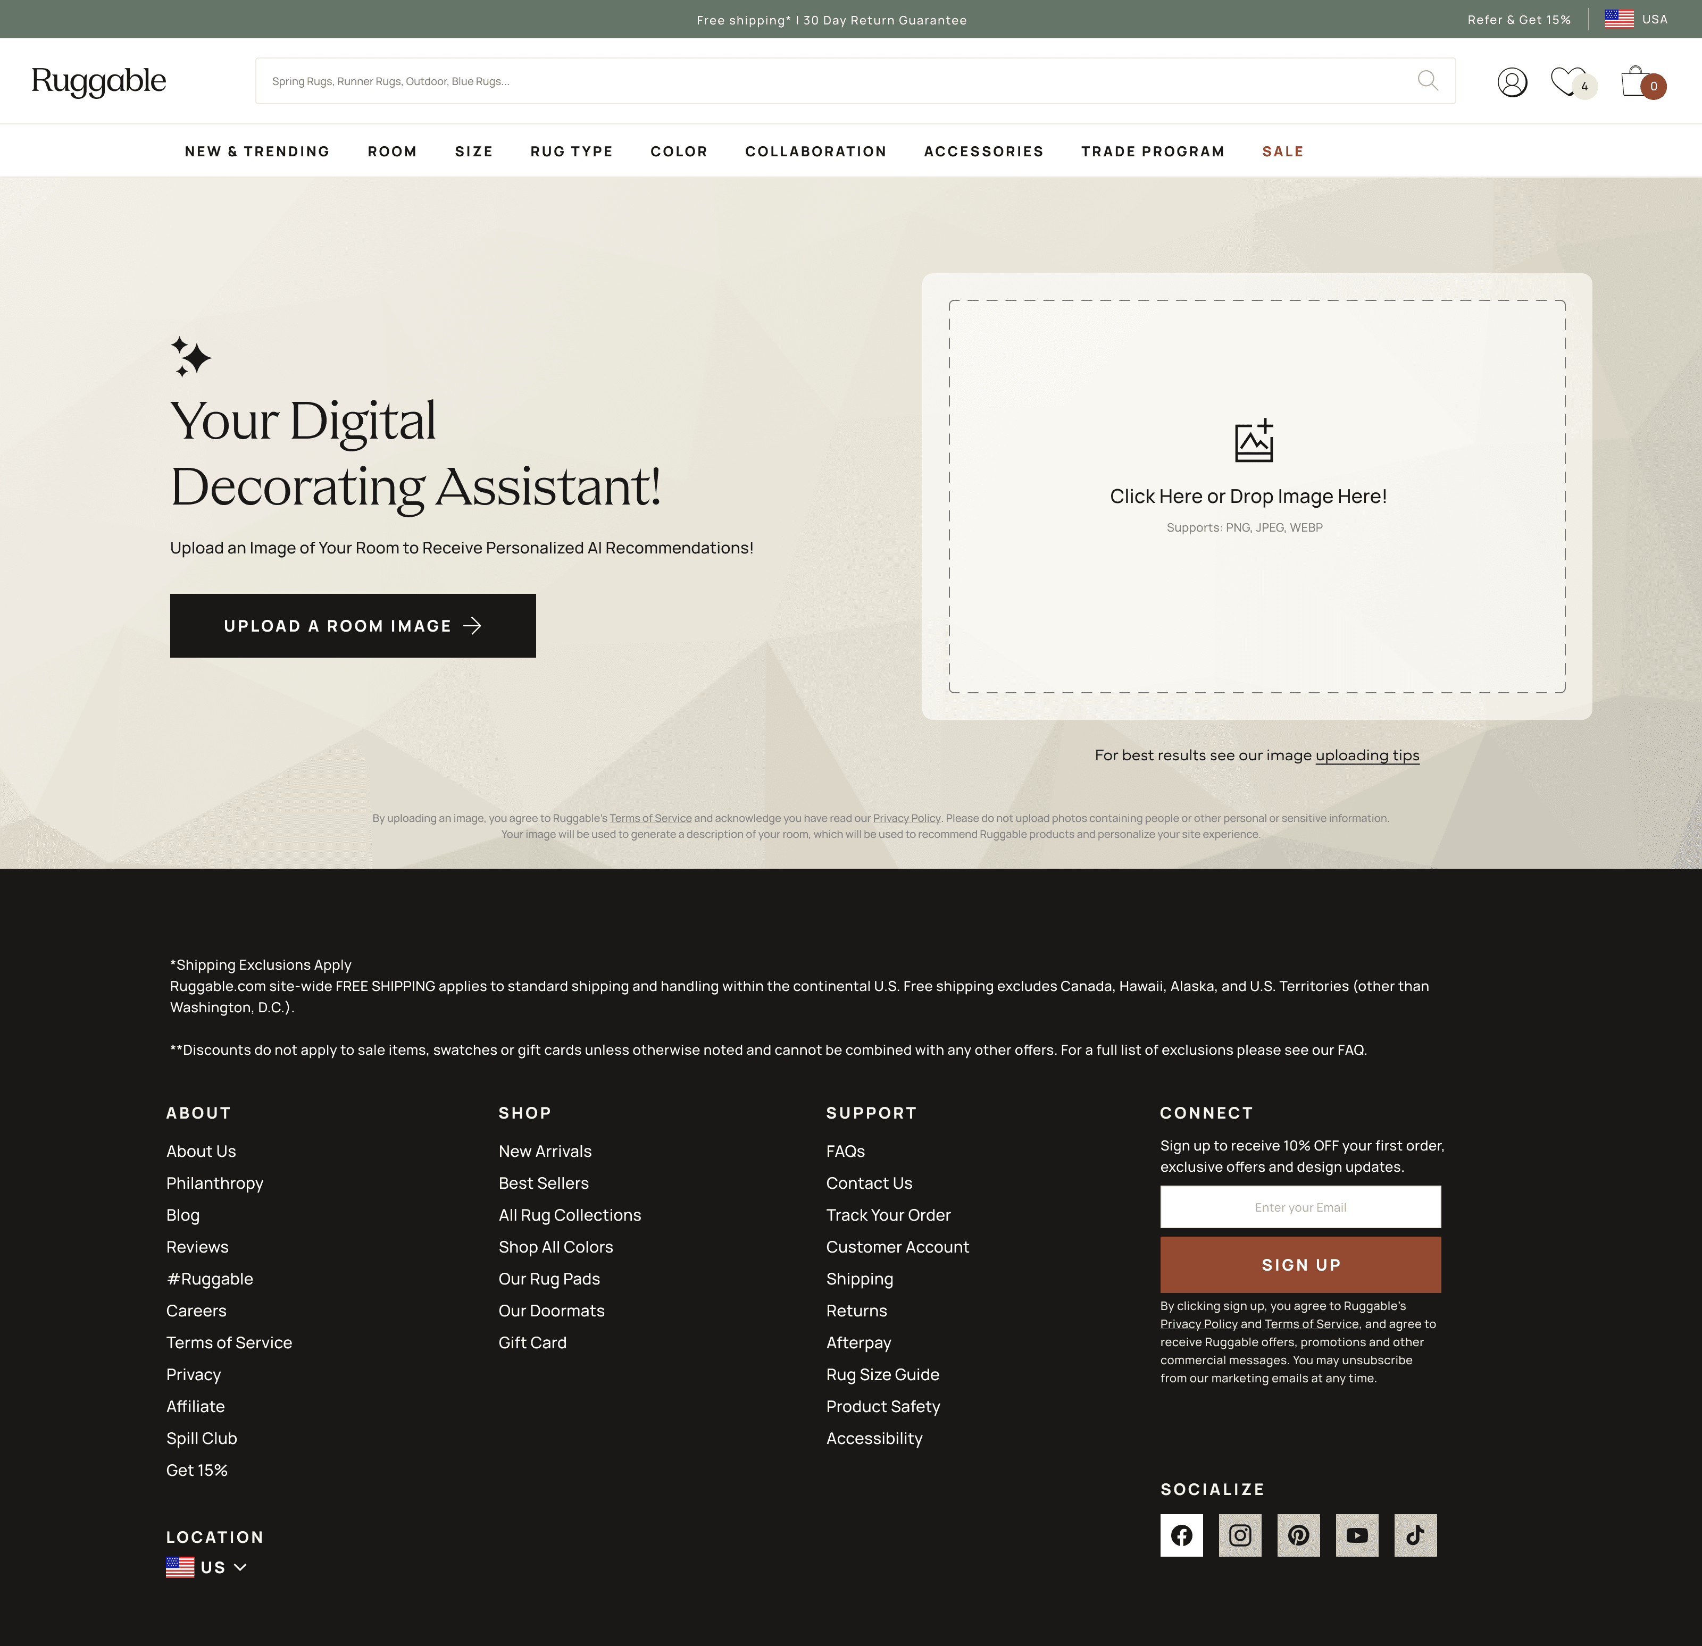Open Ruggable TikTok icon
Viewport: 1702px width, 1646px height.
1415,1535
